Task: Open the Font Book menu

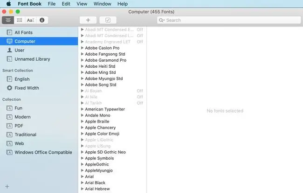Action: click(29, 4)
